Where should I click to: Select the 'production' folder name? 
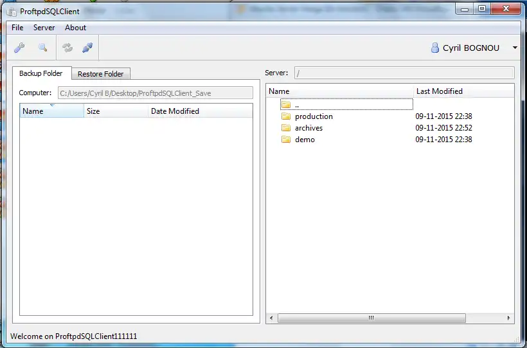(x=314, y=116)
